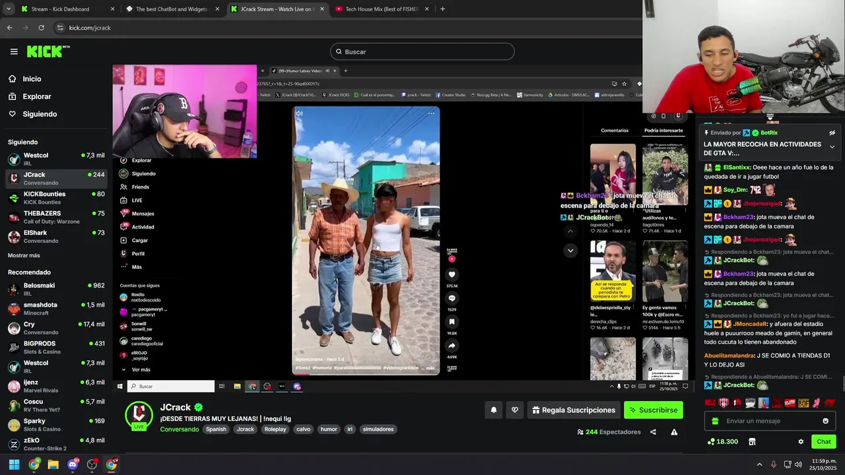
Task: Open THEBAZERS channel in sidebar
Action: [56, 217]
